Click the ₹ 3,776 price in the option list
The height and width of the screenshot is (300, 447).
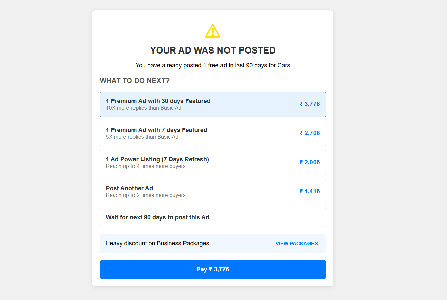[x=309, y=104]
